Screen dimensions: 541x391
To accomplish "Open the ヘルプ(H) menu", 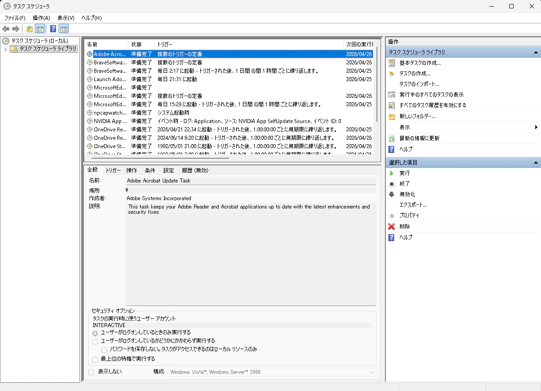I will (92, 18).
